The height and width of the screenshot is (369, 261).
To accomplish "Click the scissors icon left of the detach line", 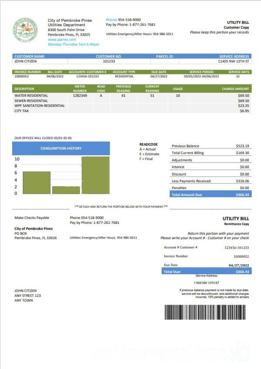I will [x=76, y=206].
